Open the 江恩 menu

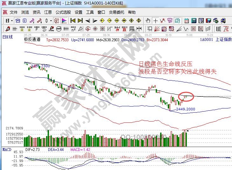[x=48, y=12]
